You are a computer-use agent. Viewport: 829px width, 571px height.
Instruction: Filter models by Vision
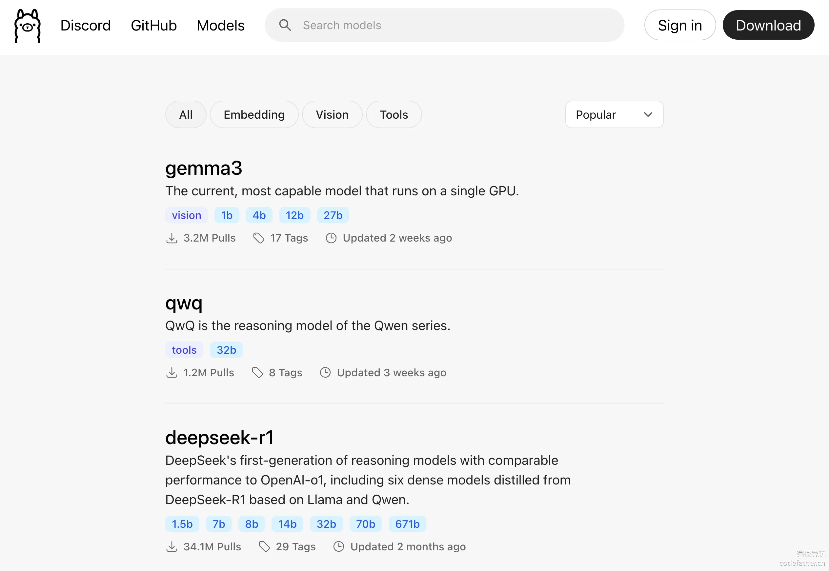click(332, 114)
